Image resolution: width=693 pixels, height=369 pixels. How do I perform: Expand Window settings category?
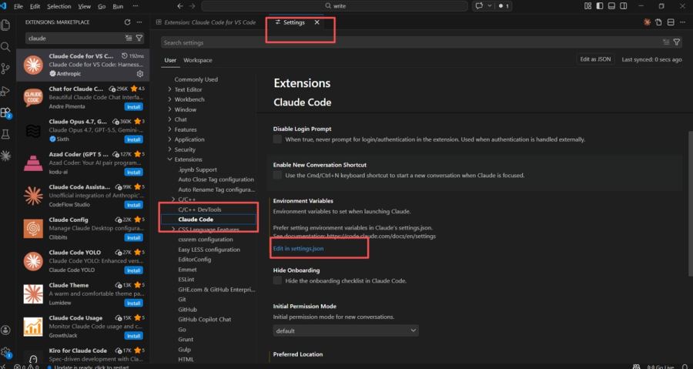(169, 109)
